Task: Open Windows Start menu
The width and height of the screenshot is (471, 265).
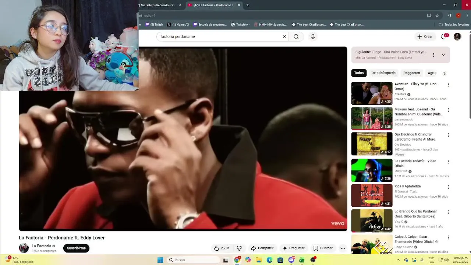Action: coord(160,260)
